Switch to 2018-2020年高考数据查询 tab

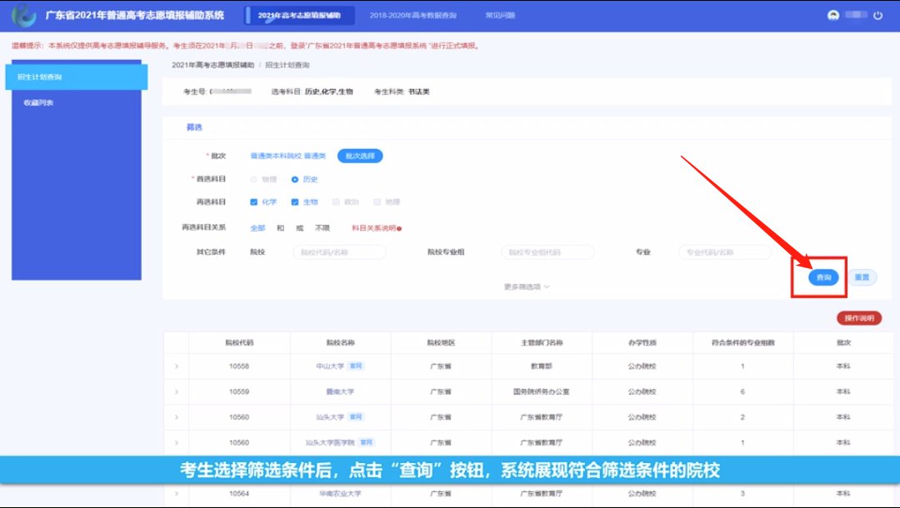pos(412,15)
